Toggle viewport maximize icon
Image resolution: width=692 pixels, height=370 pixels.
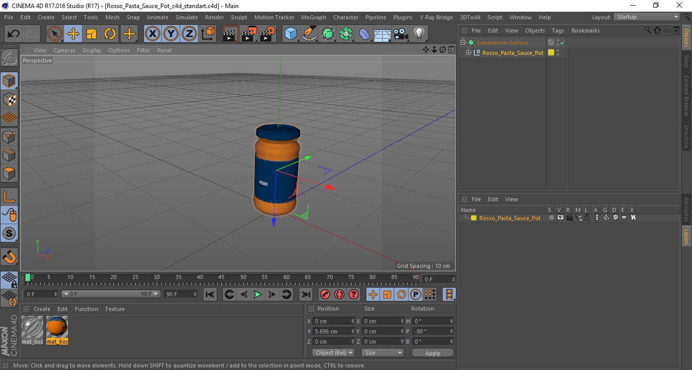coord(451,50)
